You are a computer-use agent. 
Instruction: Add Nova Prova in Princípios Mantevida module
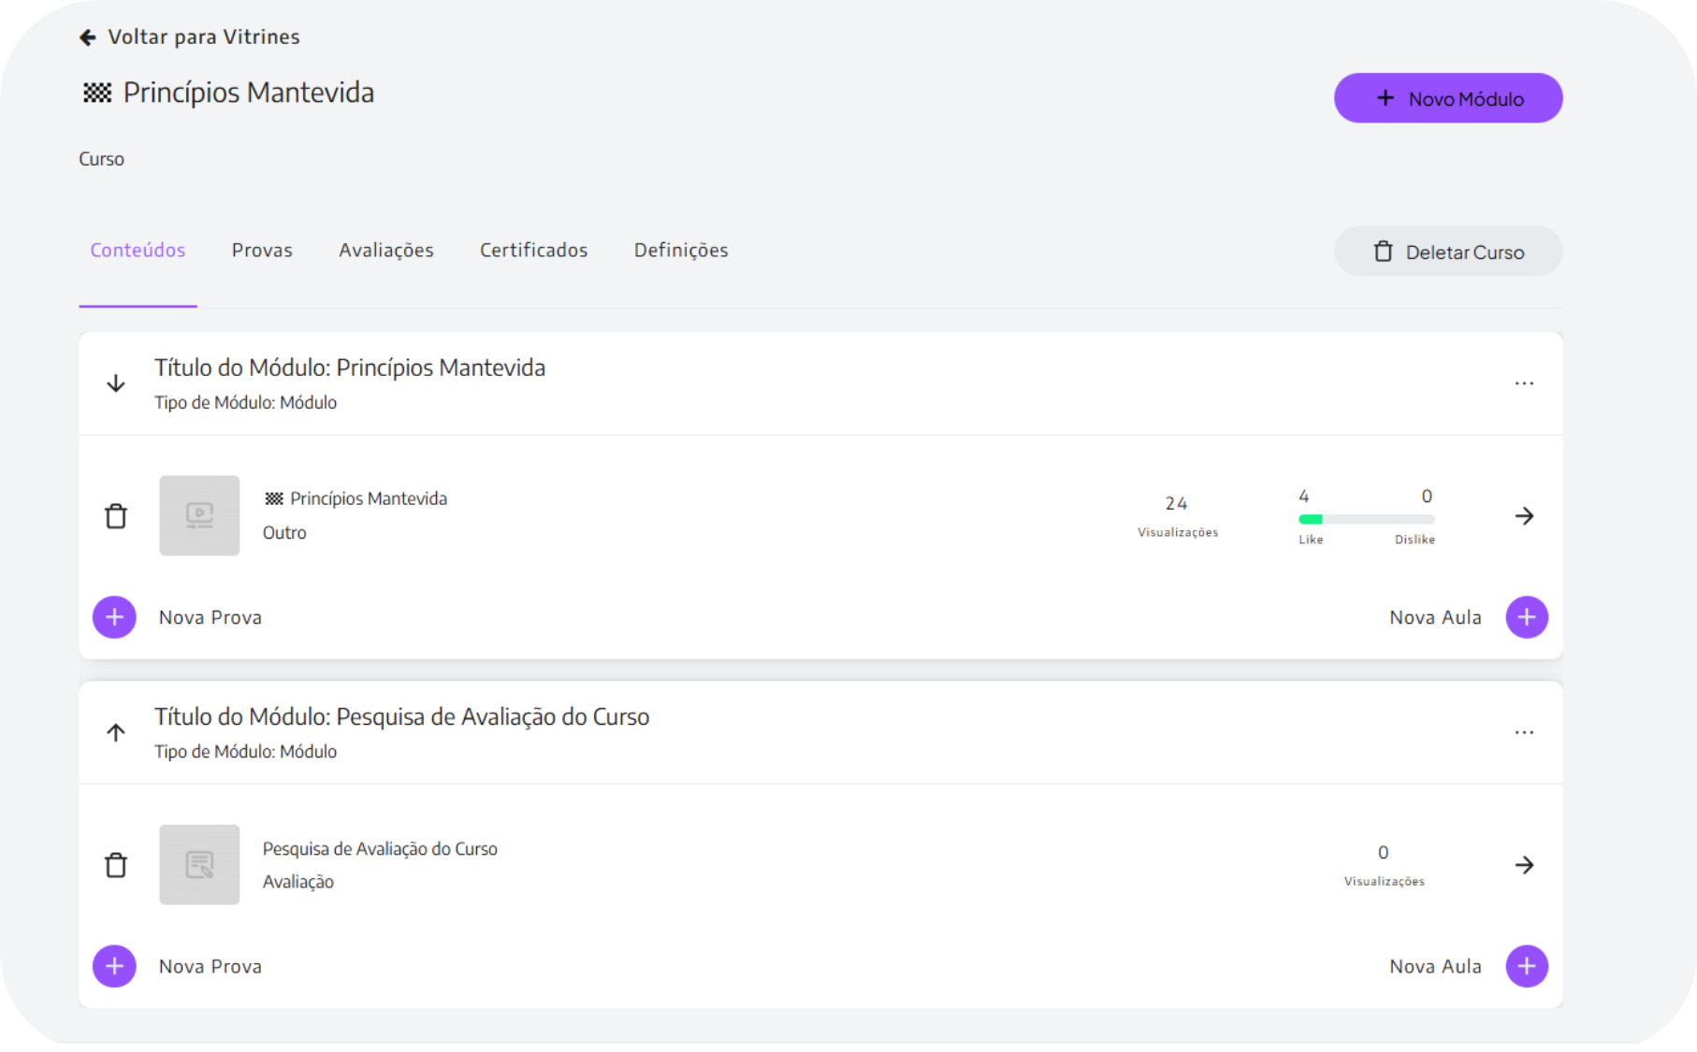click(115, 617)
